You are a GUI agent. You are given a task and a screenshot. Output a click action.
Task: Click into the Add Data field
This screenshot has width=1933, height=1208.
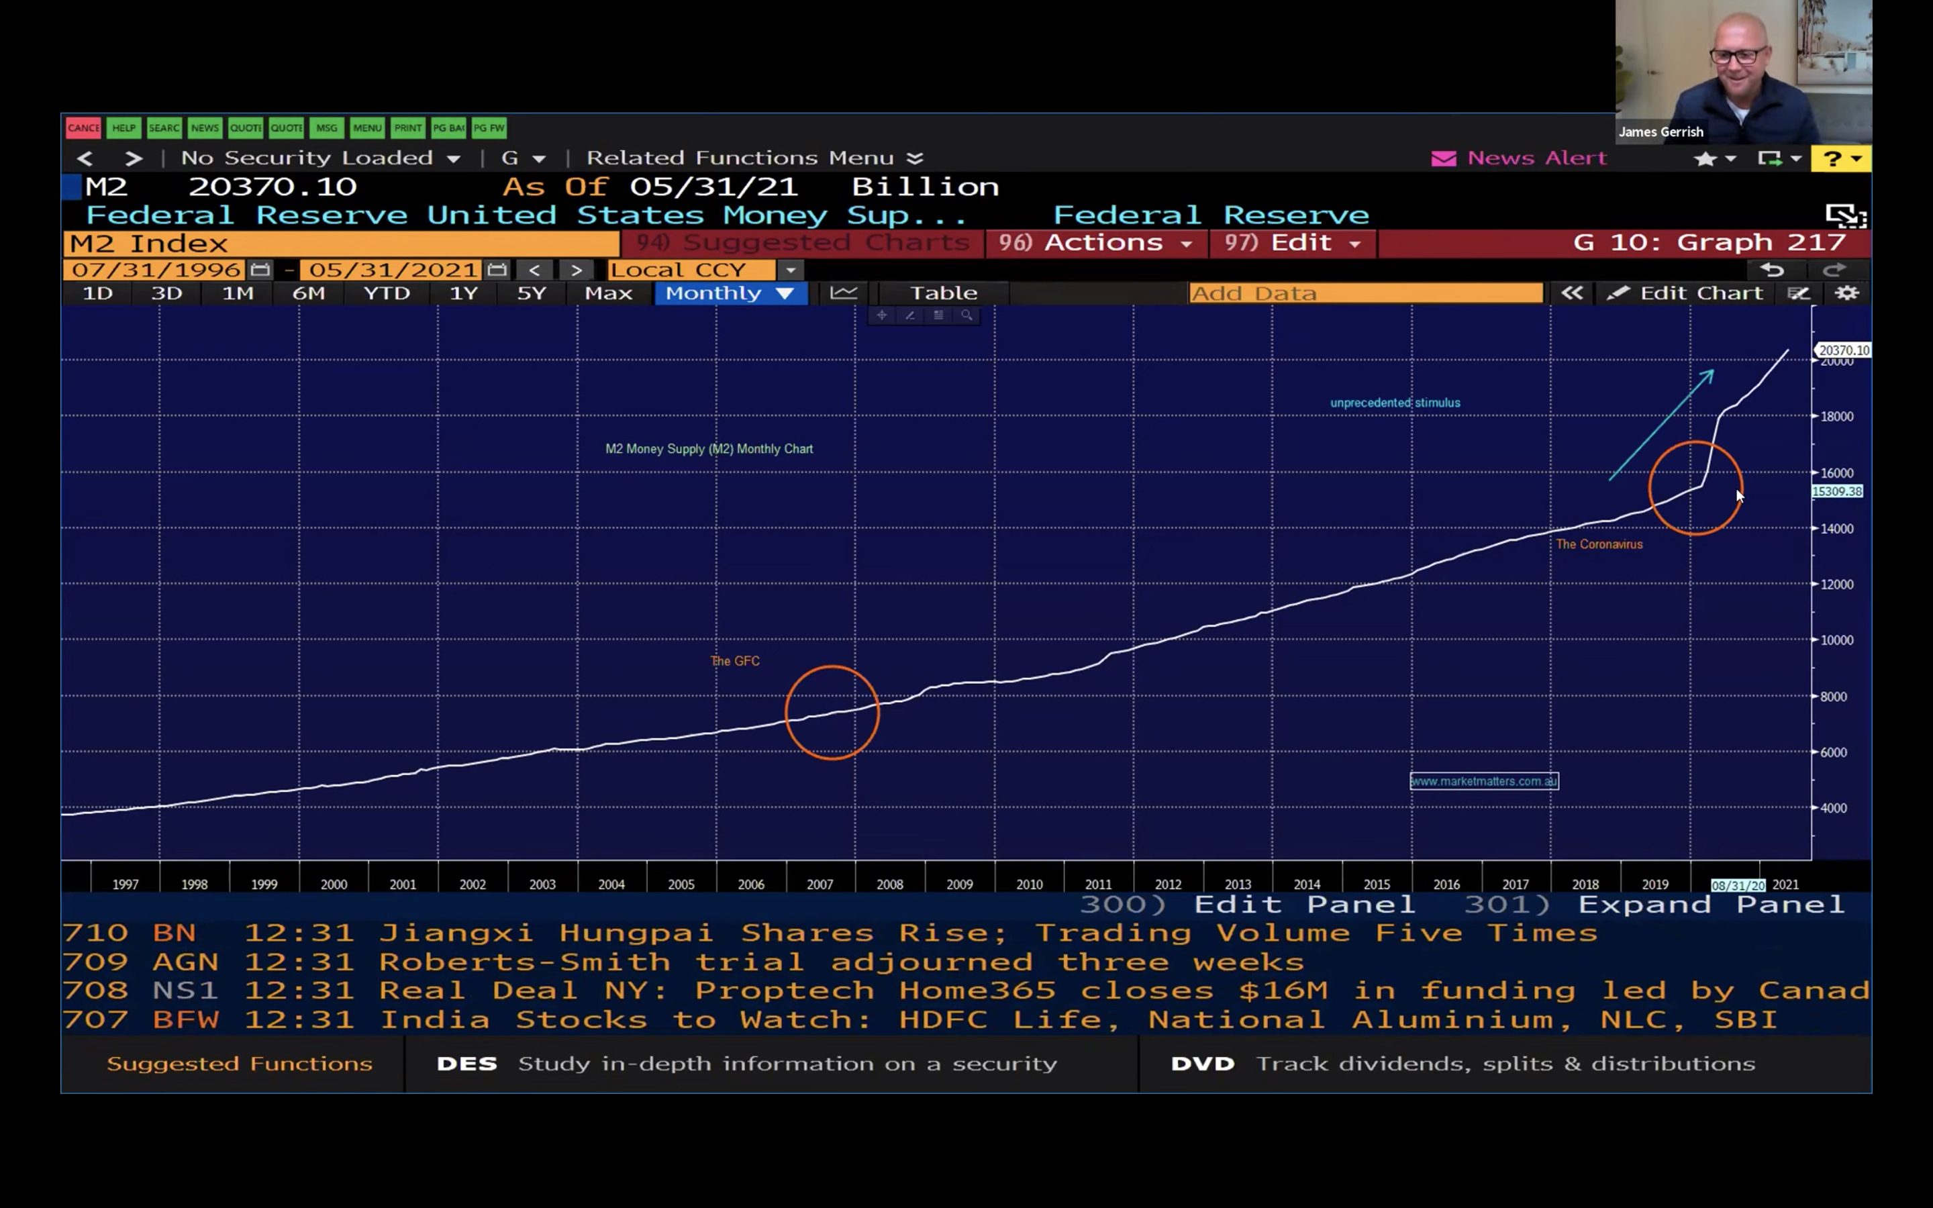(x=1365, y=293)
